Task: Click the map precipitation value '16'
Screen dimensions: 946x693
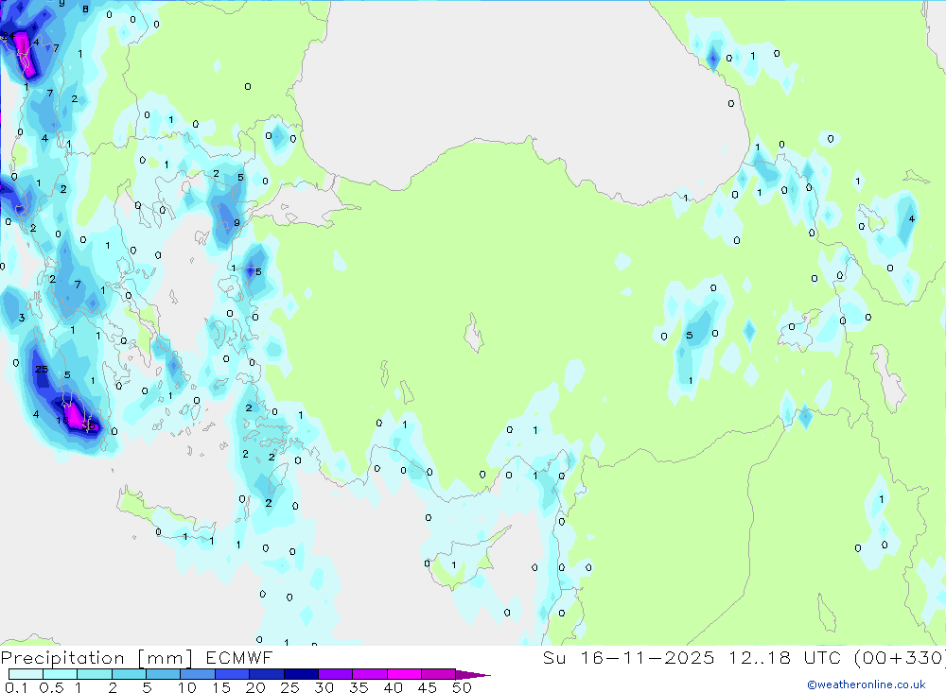Action: click(x=62, y=420)
